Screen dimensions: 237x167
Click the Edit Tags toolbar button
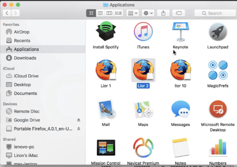click(x=179, y=13)
